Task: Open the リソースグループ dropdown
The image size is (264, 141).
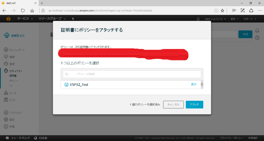Action: click(52, 19)
